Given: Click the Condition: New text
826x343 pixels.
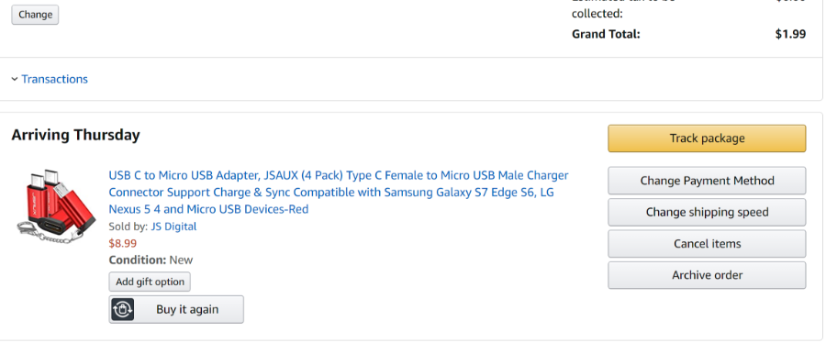Looking at the screenshot, I should pyautogui.click(x=151, y=260).
